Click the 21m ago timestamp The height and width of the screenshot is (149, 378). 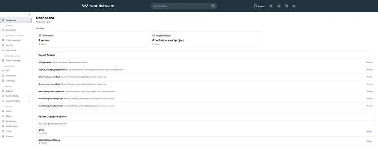(369, 62)
